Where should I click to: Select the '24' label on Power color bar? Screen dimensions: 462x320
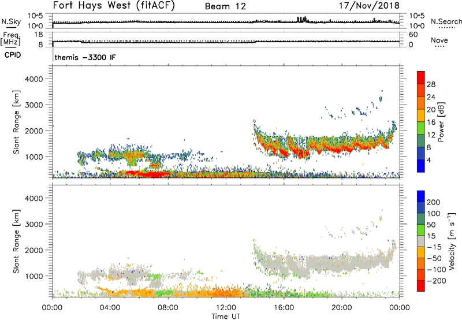tap(431, 97)
